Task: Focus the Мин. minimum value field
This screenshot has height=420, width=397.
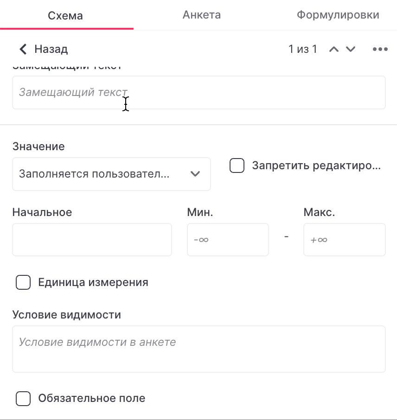Action: coord(228,240)
